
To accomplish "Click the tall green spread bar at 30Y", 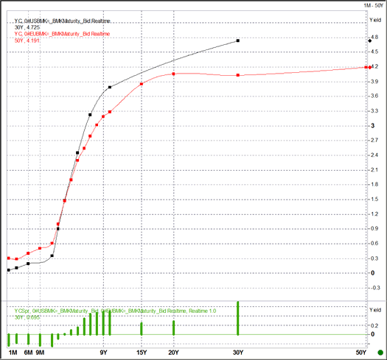I will click(238, 318).
